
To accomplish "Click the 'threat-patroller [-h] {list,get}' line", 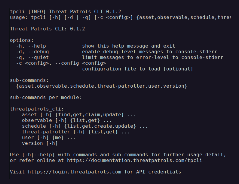I will click(x=76, y=132).
